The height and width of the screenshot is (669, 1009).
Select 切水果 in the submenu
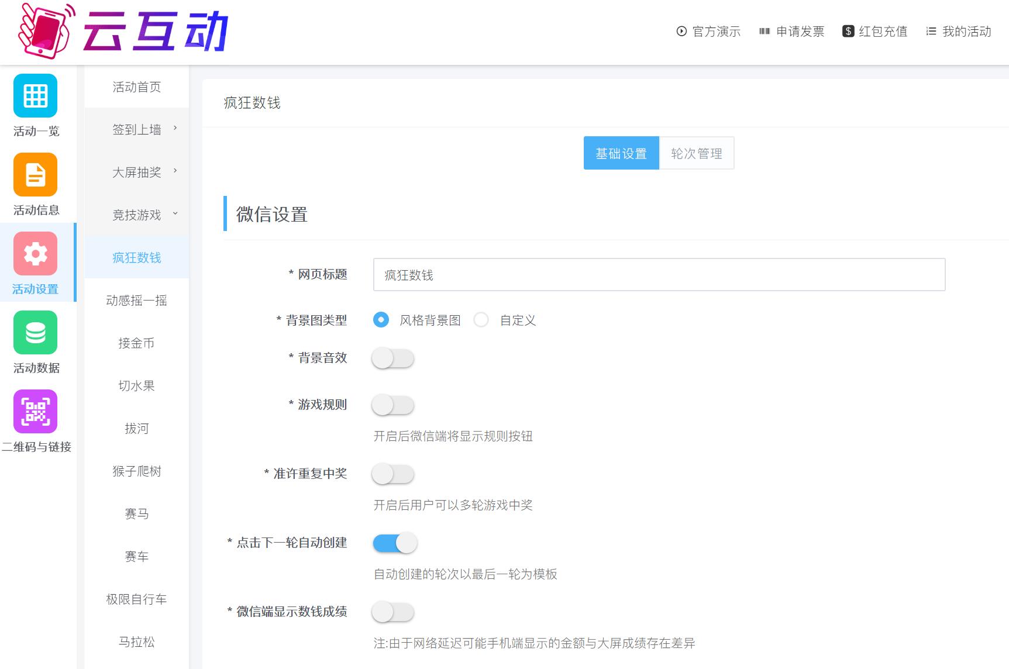click(x=137, y=386)
